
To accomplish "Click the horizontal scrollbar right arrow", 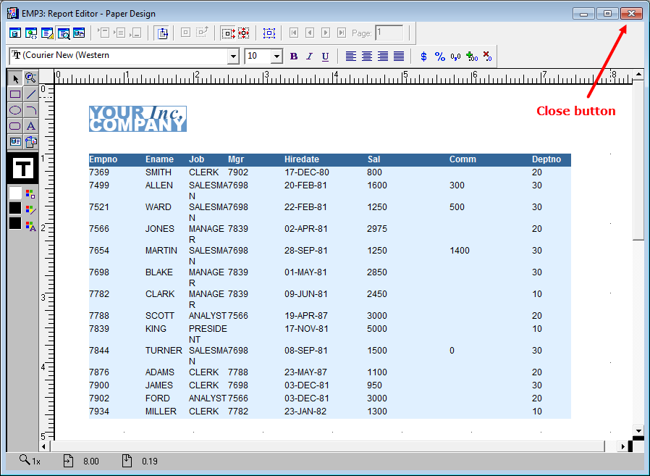I will 622,446.
